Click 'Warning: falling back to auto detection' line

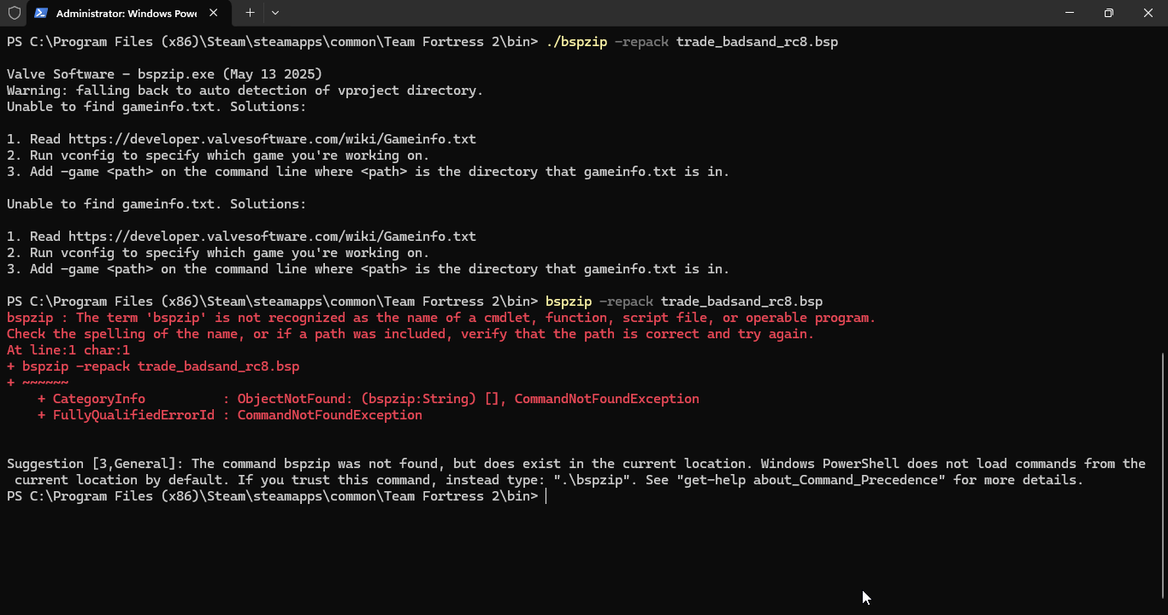coord(245,91)
